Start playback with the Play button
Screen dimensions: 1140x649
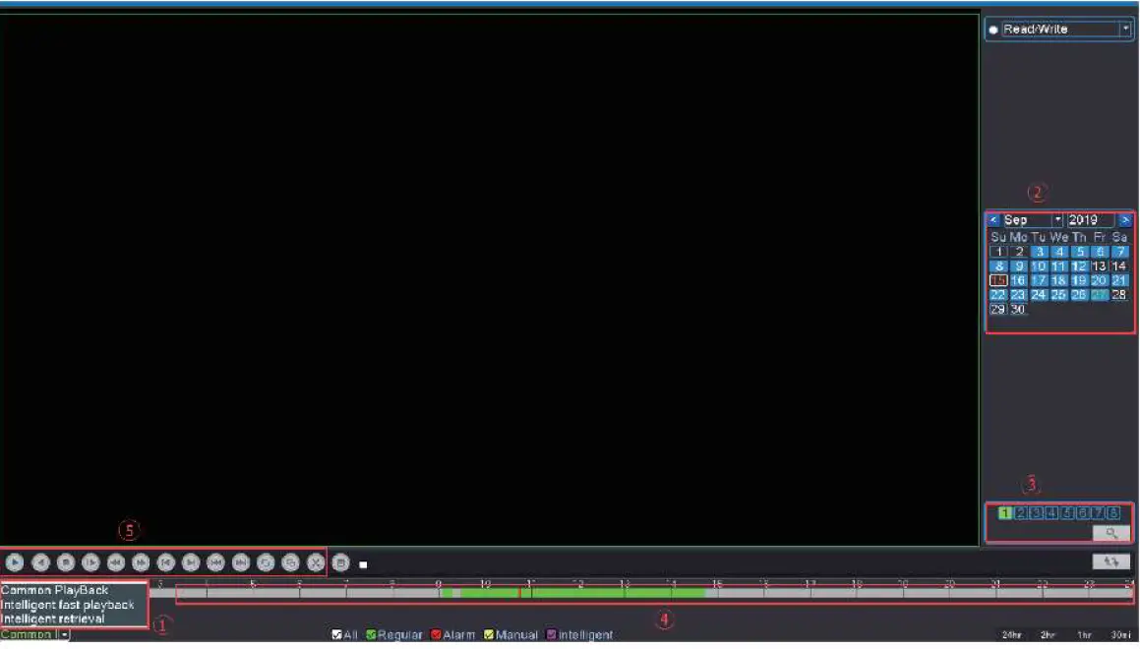[x=15, y=562]
